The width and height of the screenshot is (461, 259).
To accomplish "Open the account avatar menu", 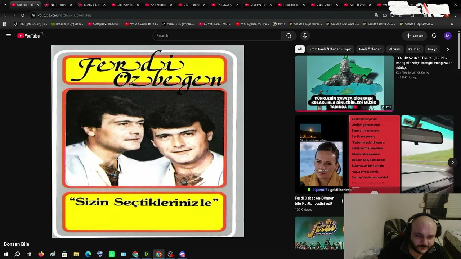I will coord(448,36).
